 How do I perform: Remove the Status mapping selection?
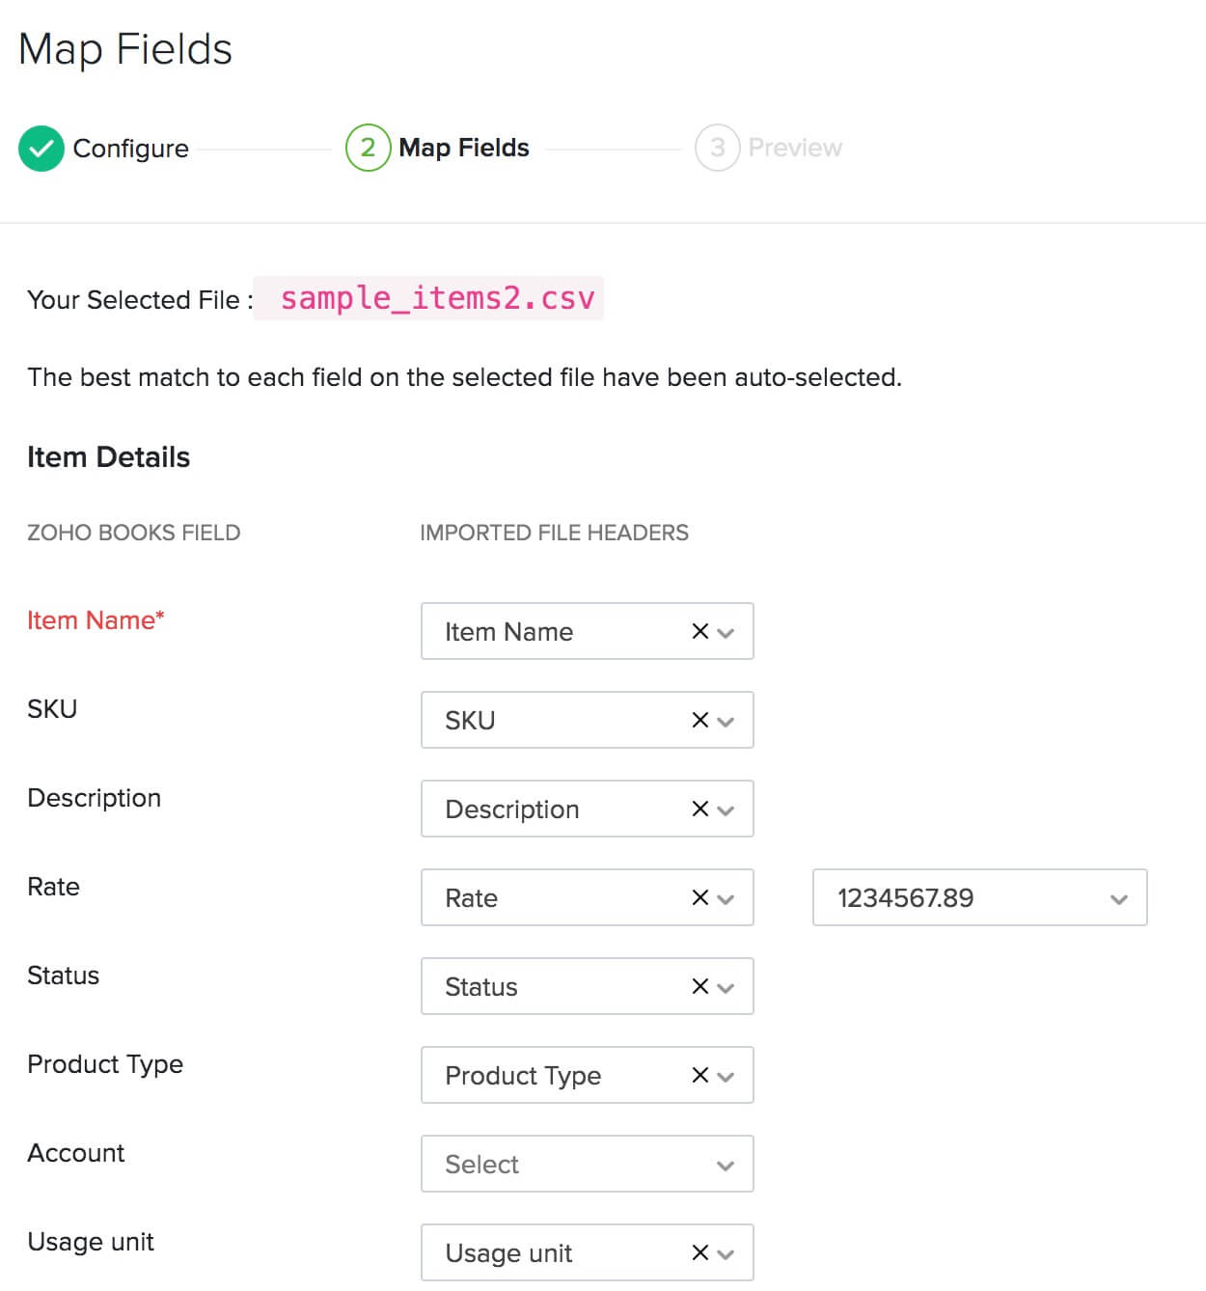(x=700, y=986)
